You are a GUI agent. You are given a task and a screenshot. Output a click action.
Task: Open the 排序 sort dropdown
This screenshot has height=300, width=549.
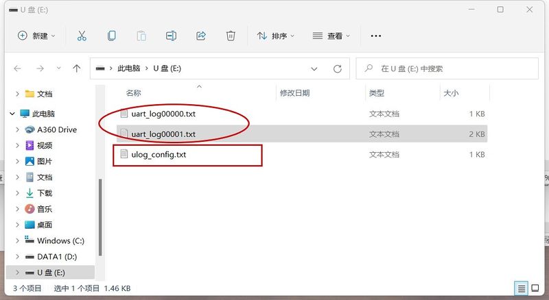click(x=276, y=36)
